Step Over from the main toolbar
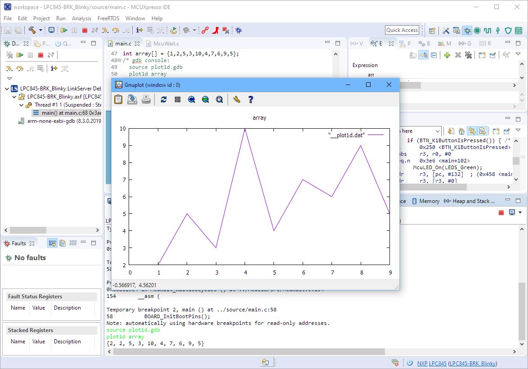The image size is (528, 369). (116, 30)
